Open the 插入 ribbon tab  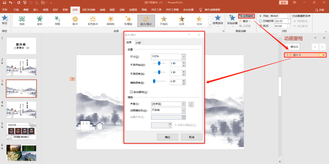(x=36, y=10)
